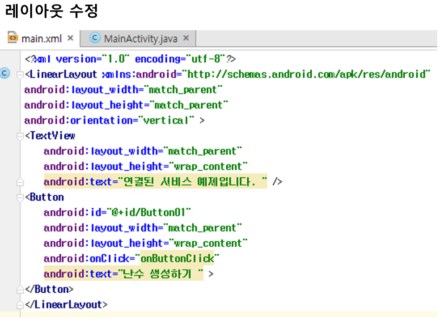This screenshot has height=334, width=446.
Task: Click the XML version declaration line
Action: point(131,59)
